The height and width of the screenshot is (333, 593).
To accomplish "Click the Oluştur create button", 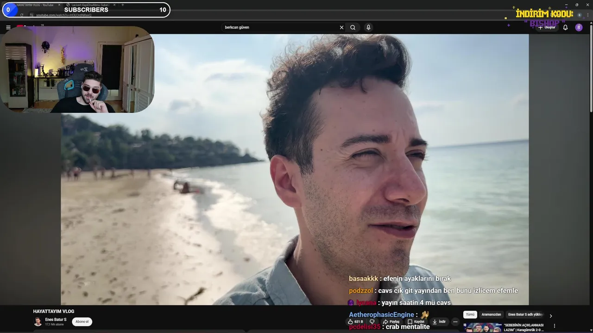I will [547, 27].
